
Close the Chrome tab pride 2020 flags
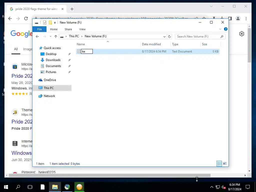62,9
